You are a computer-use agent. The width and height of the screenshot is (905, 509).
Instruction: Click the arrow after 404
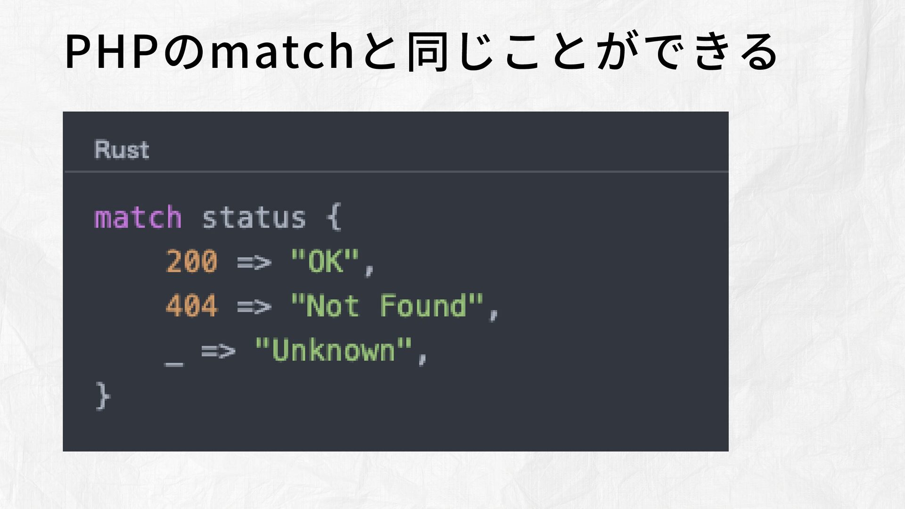254,306
